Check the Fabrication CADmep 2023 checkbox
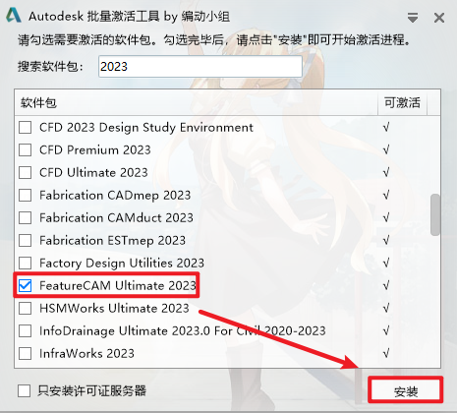Viewport: 457px width, 413px height. 26,195
